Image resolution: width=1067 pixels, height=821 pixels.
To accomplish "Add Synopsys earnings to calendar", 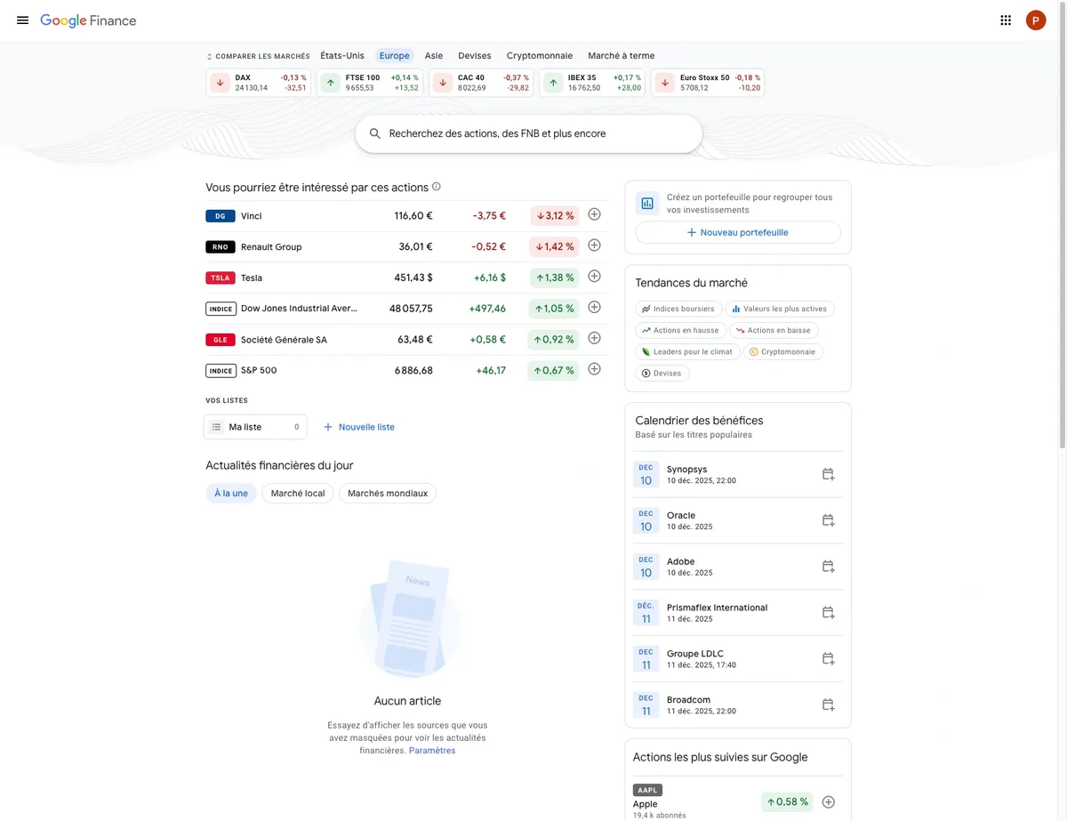I will click(828, 474).
